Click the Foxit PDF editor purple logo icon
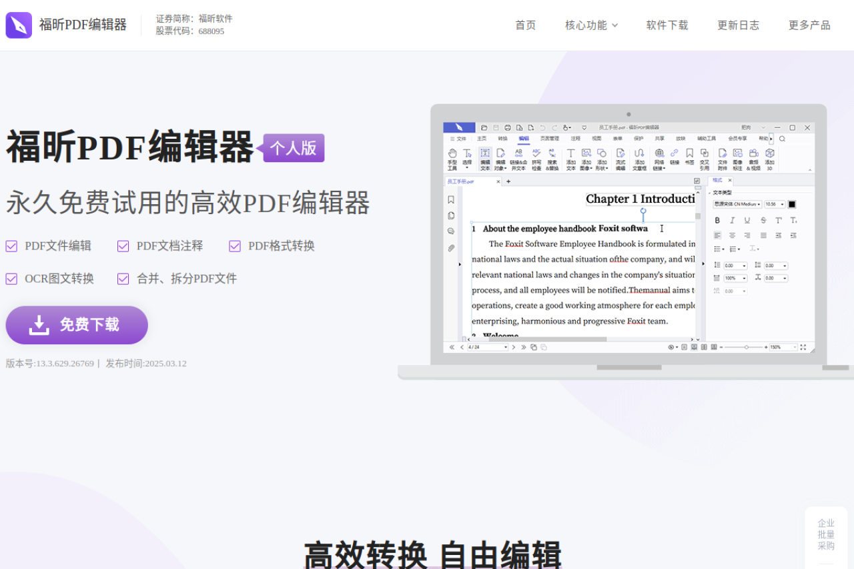 [x=19, y=25]
